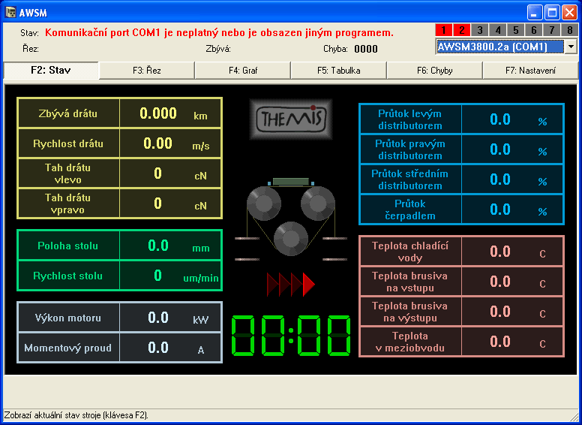This screenshot has width=582, height=425.
Task: Select red machine indicator number 2
Action: point(461,30)
